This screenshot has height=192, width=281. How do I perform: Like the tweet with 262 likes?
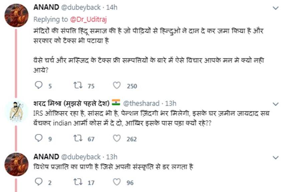[117, 138]
